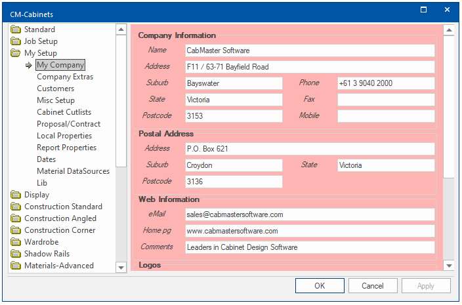The height and width of the screenshot is (305, 462).
Task: Expand the Display category label
Action: pyautogui.click(x=37, y=195)
